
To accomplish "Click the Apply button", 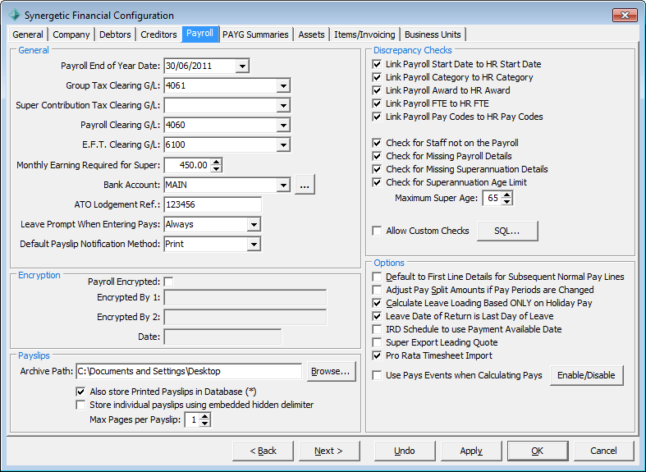I will tap(471, 451).
